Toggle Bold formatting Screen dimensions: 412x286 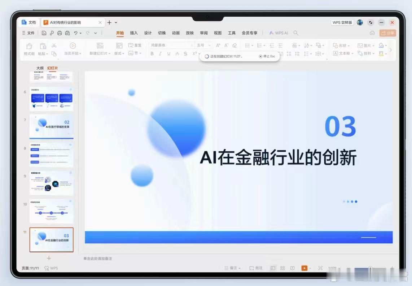pyautogui.click(x=152, y=54)
